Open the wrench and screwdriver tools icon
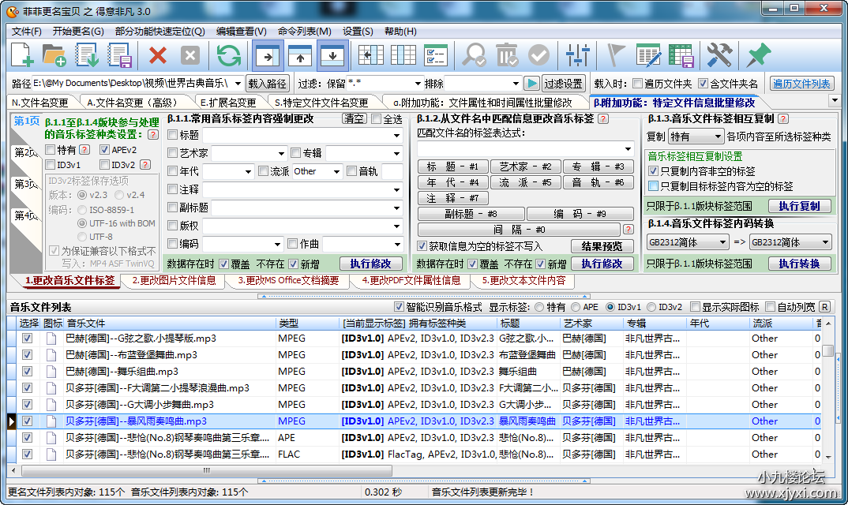Screen dimensions: 848x505 (719, 55)
